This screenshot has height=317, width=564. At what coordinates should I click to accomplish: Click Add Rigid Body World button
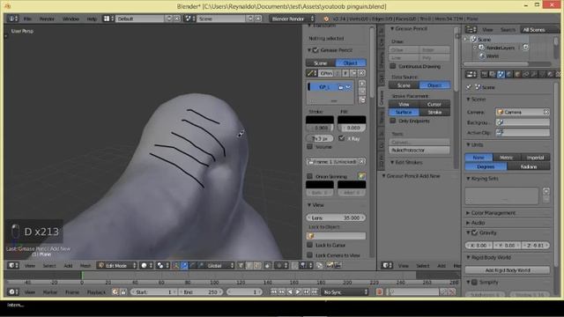click(508, 270)
